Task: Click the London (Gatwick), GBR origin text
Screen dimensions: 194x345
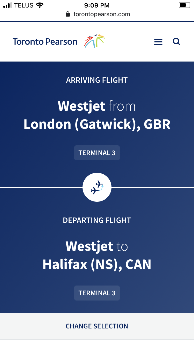Action: [97, 124]
